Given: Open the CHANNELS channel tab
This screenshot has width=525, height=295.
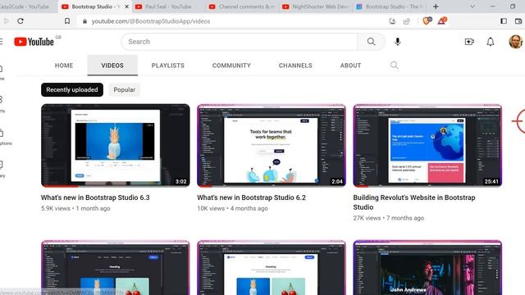Looking at the screenshot, I should (295, 66).
